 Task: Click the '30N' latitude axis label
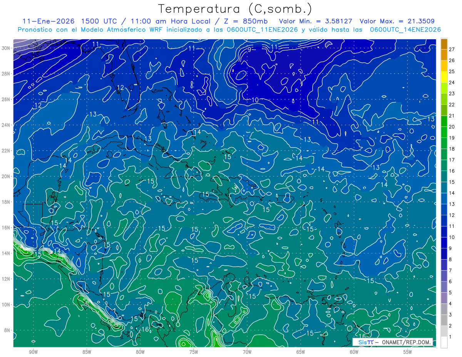point(7,48)
